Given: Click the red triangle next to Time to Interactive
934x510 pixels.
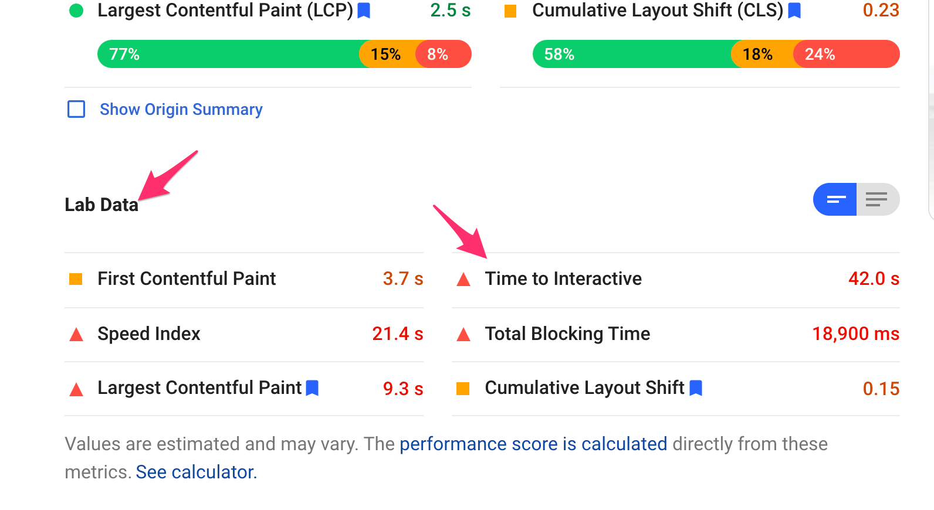Looking at the screenshot, I should (x=463, y=279).
